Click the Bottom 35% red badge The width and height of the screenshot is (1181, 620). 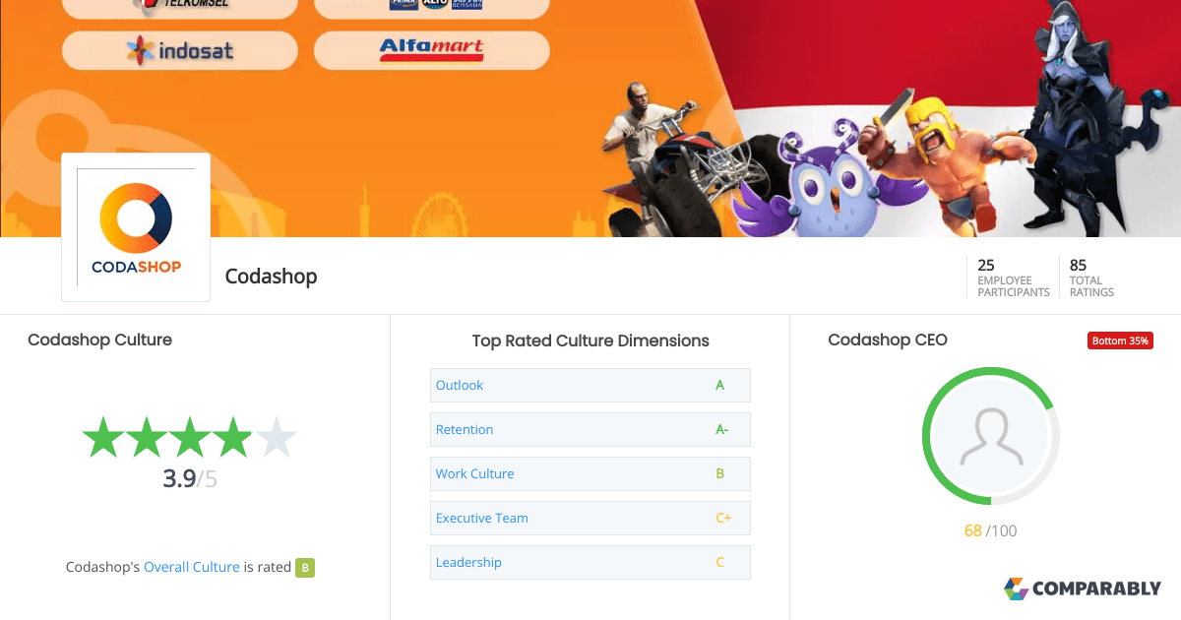click(x=1120, y=341)
